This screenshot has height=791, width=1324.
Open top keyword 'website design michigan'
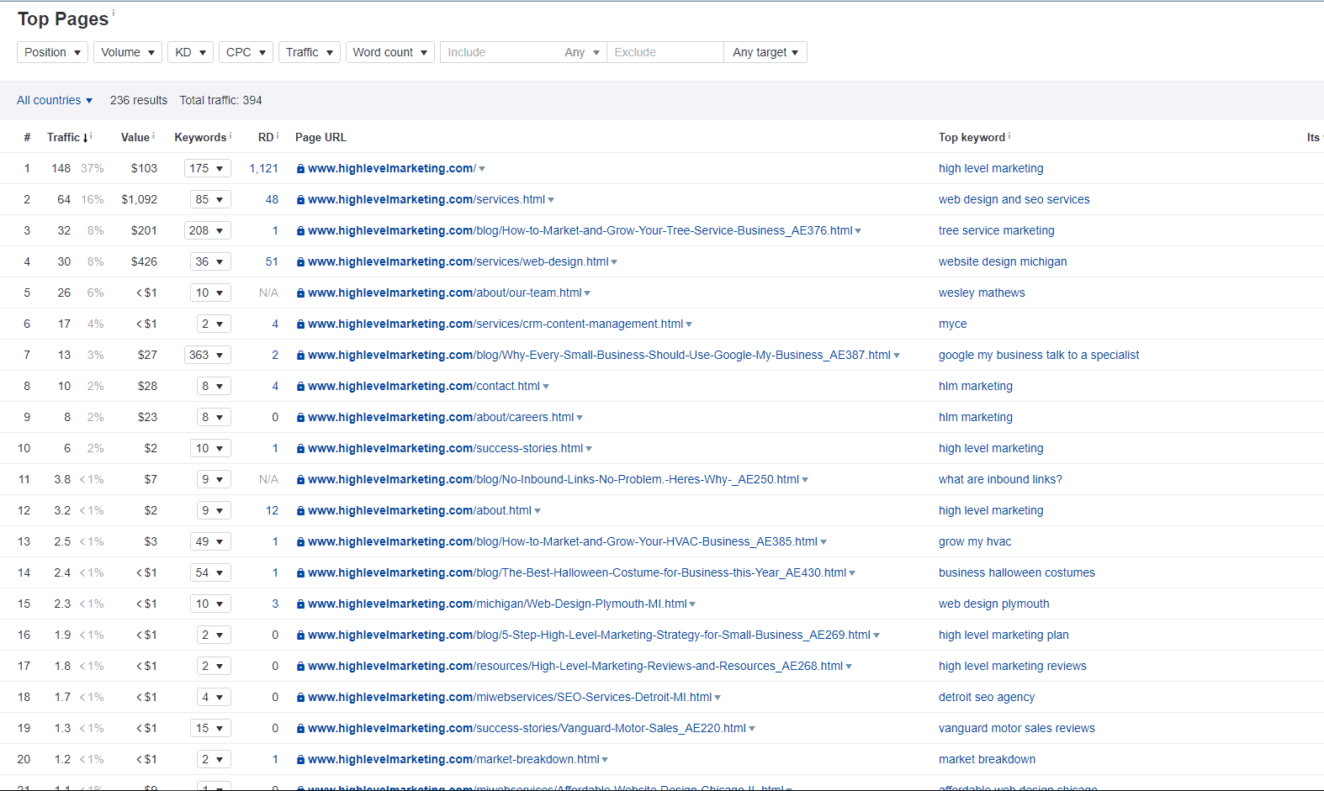1003,261
